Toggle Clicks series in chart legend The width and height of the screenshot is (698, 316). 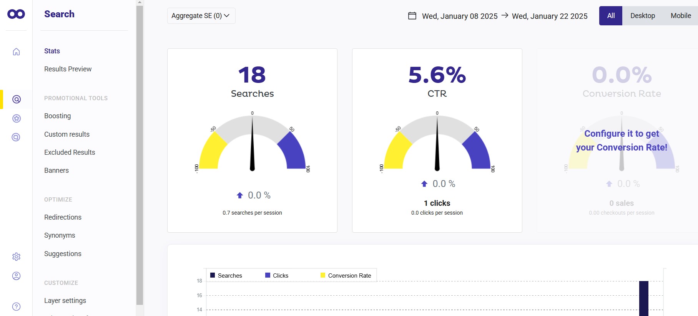pos(277,275)
